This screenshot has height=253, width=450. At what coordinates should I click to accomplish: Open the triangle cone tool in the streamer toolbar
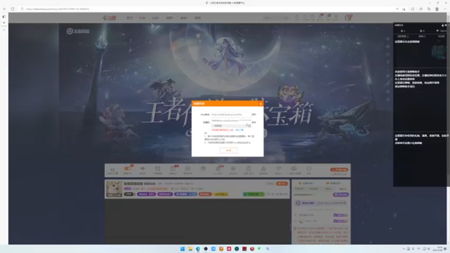pyautogui.click(x=263, y=170)
